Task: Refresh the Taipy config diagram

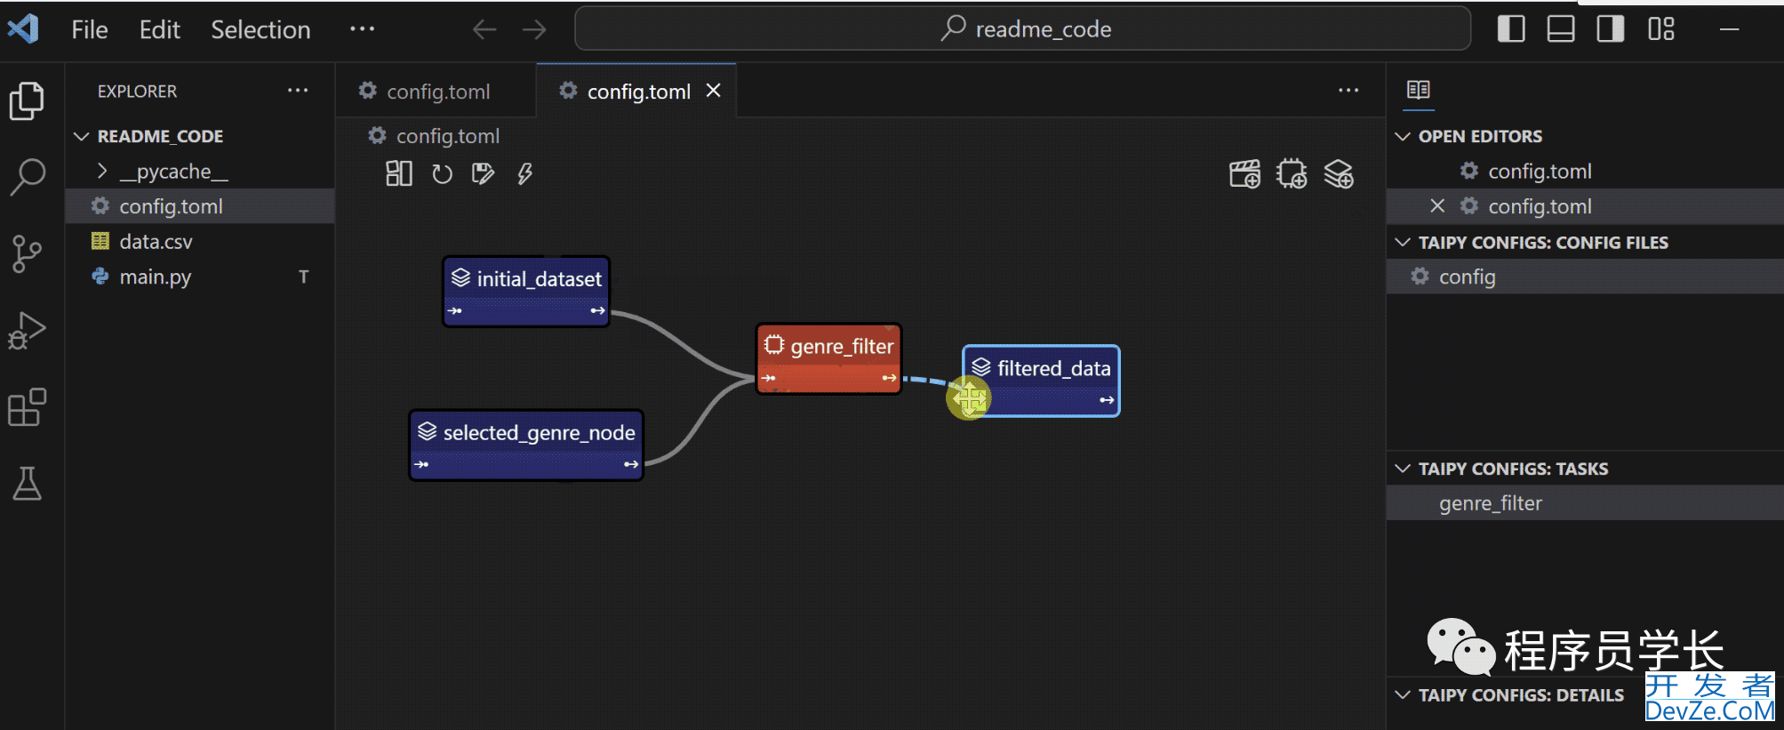Action: (442, 173)
